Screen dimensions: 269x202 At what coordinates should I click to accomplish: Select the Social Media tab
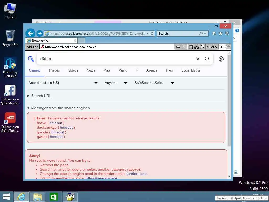tap(191, 70)
